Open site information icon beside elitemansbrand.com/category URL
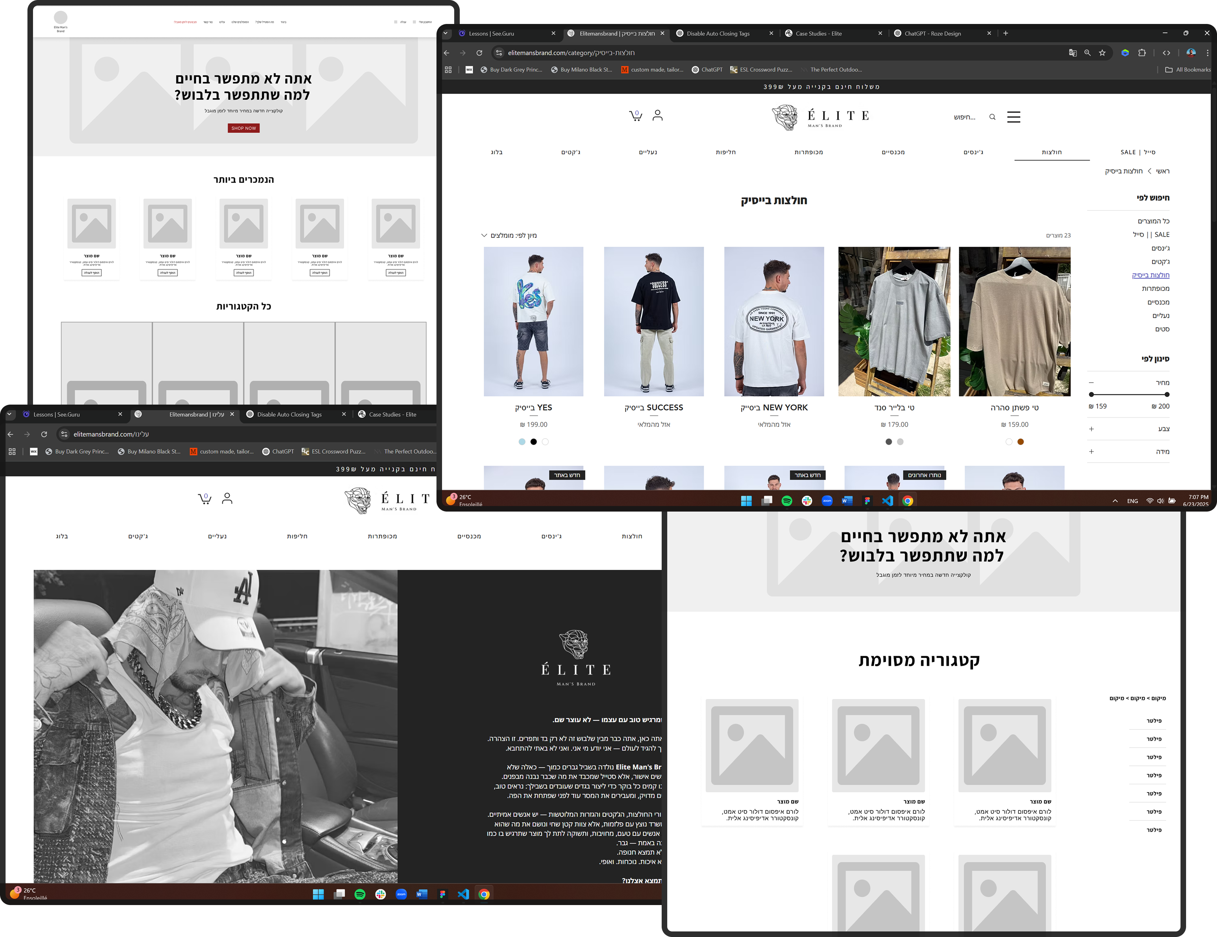This screenshot has height=937, width=1217. pyautogui.click(x=499, y=53)
